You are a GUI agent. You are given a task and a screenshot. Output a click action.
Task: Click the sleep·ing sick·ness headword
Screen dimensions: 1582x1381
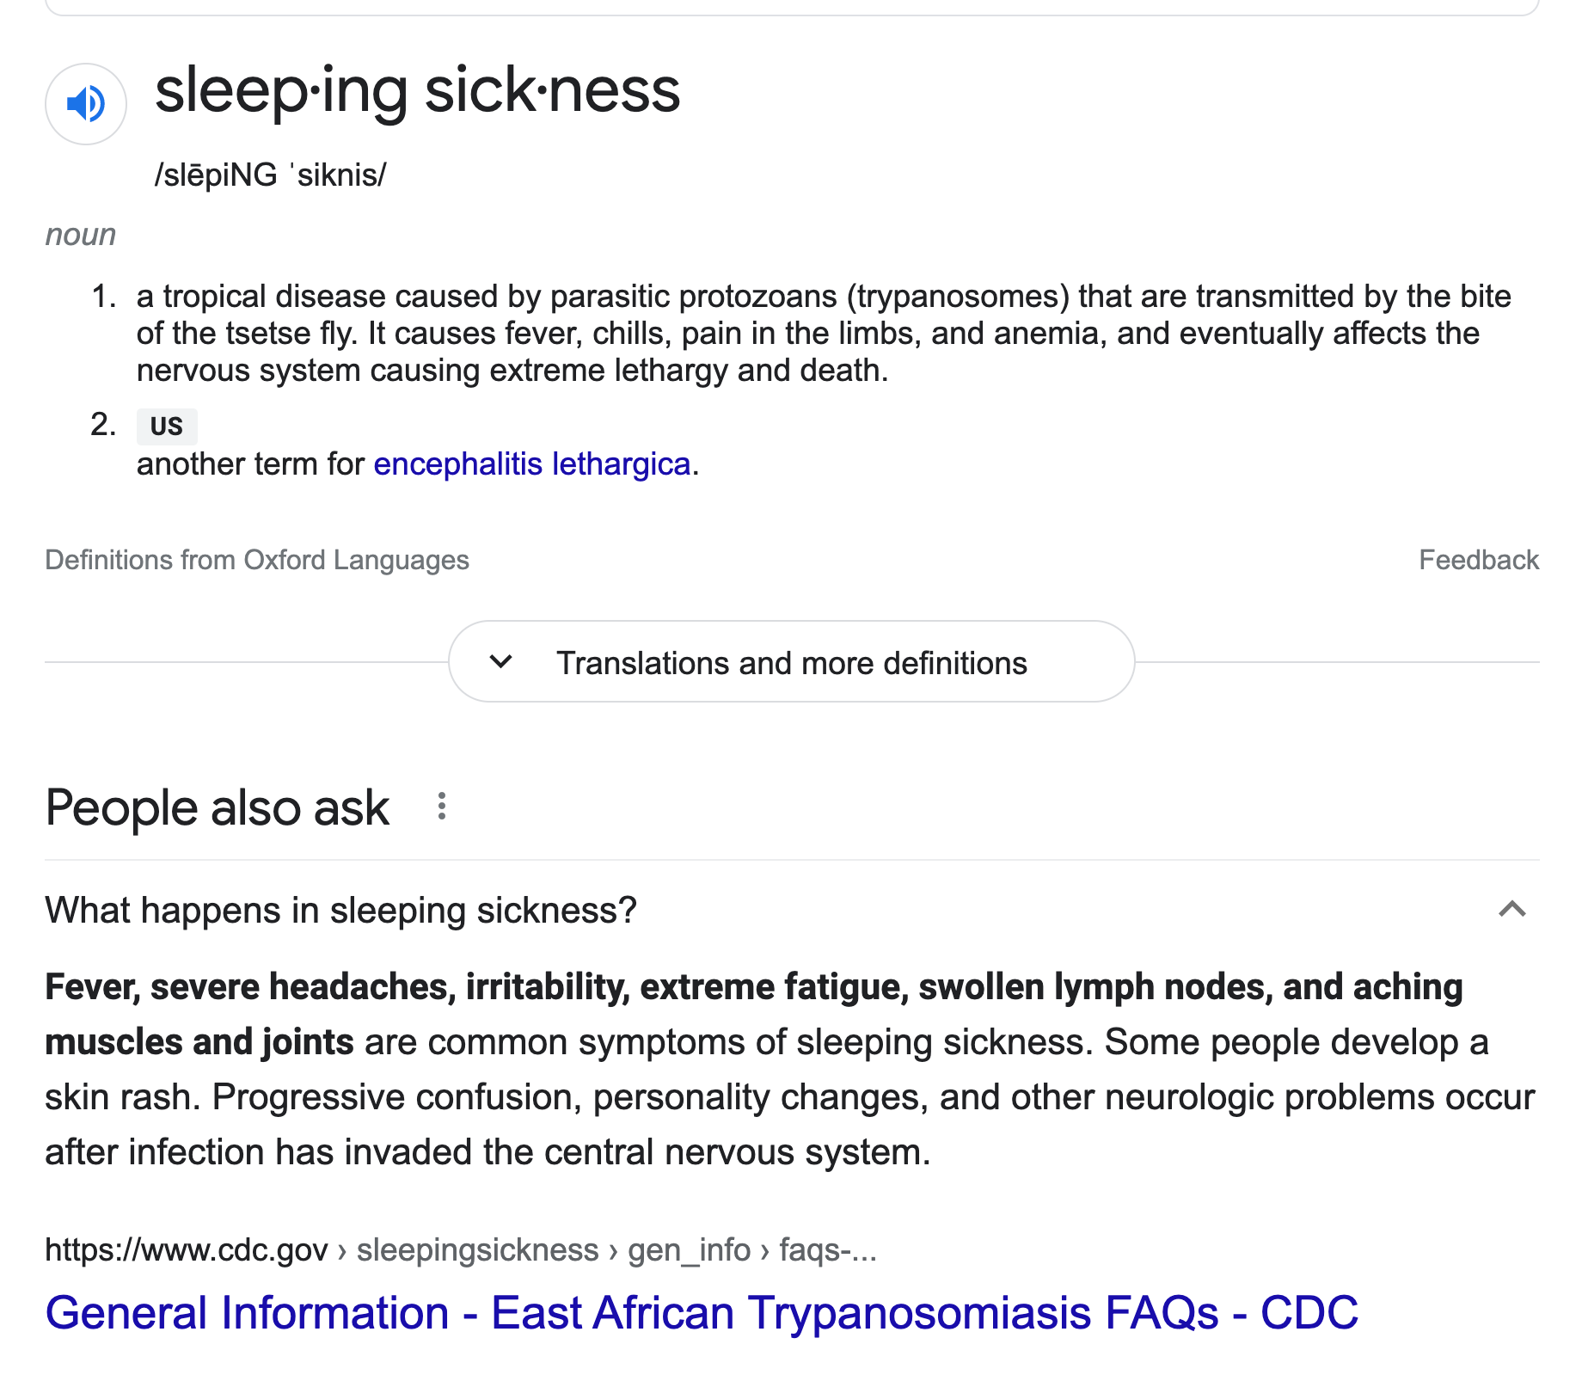[417, 90]
